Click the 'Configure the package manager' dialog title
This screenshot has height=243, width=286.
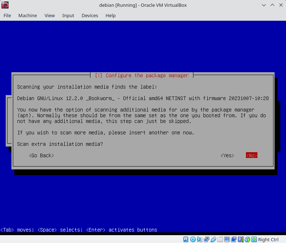(142, 75)
